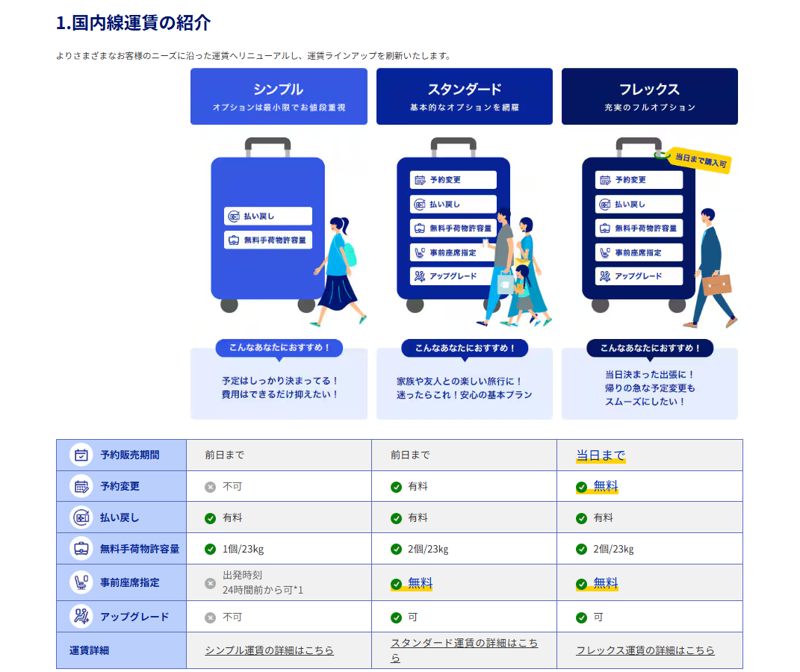800x672 pixels.
Task: Click the 無料手荷物許容量 baggage icon
Action: (x=81, y=549)
